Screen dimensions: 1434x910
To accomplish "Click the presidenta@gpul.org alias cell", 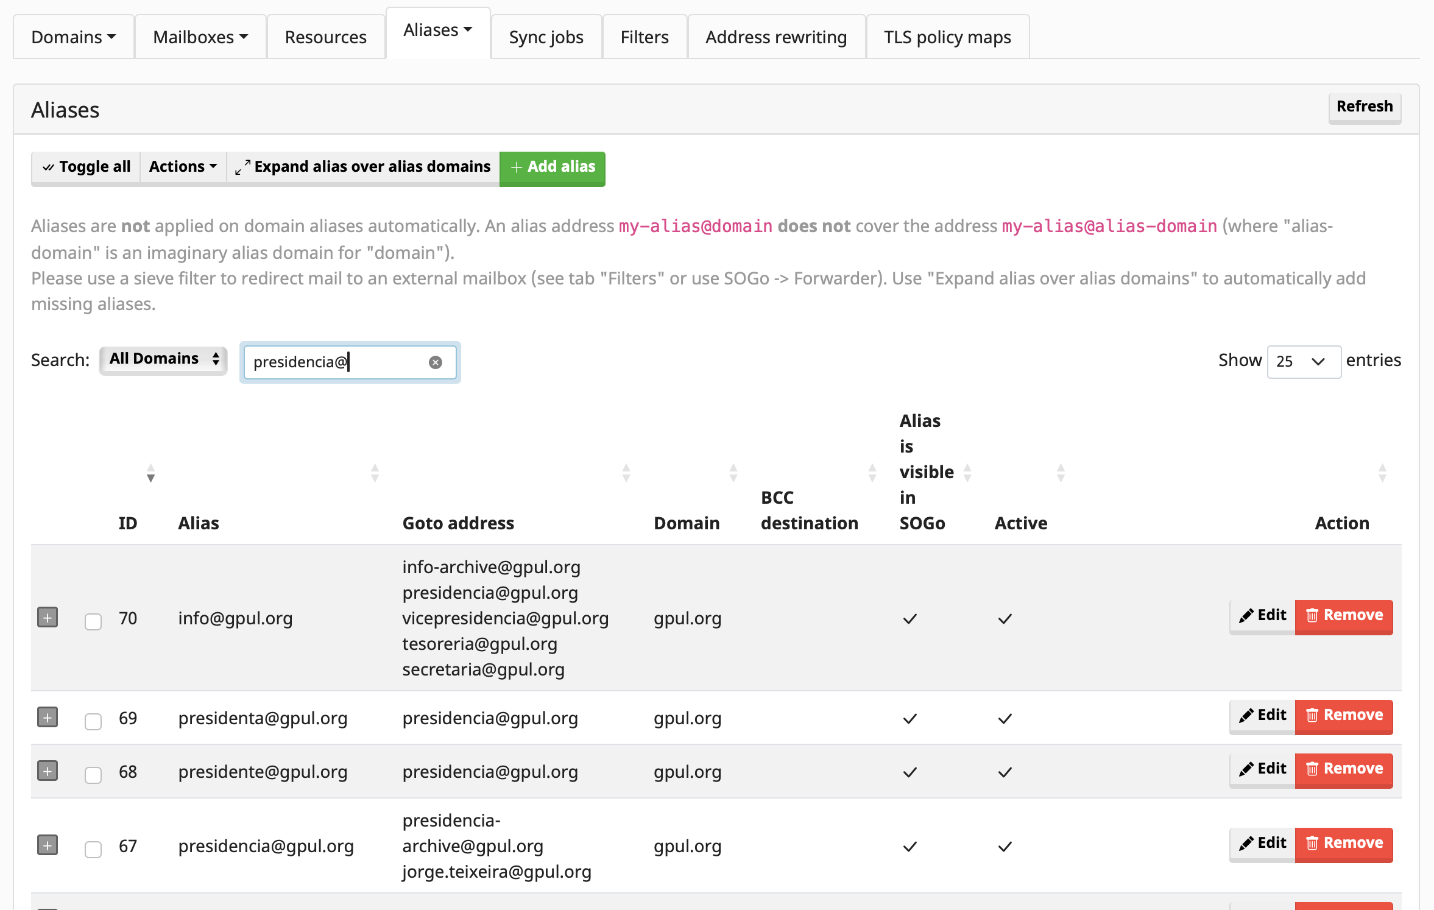I will click(263, 718).
